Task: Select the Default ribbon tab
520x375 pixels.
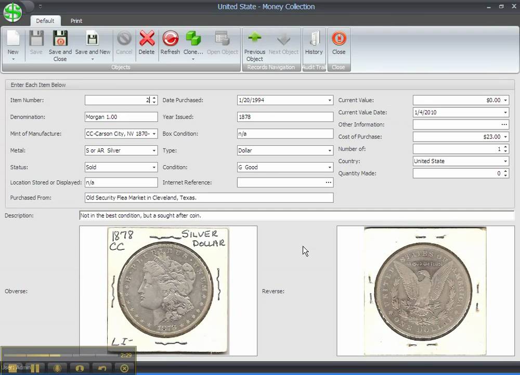Action: 45,21
